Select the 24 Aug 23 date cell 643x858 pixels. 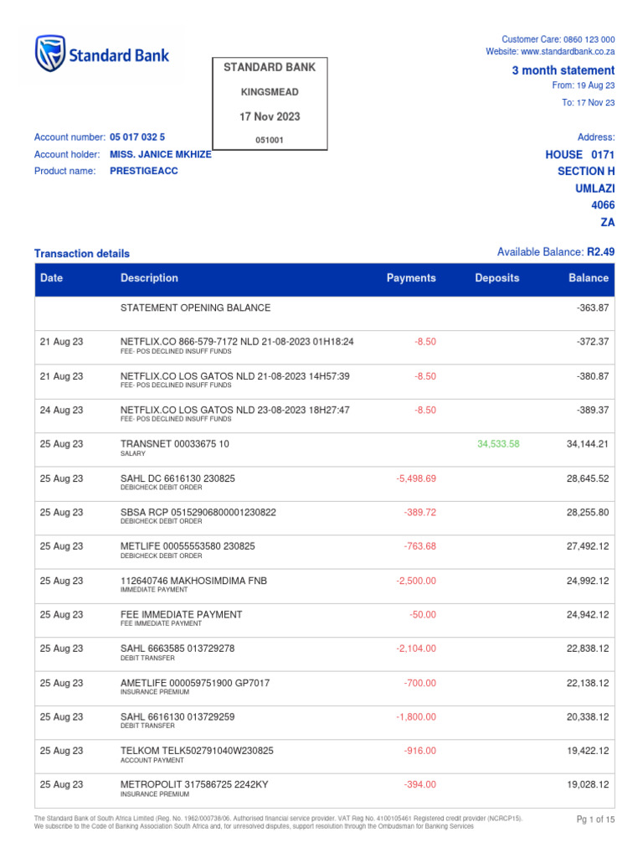(x=61, y=411)
